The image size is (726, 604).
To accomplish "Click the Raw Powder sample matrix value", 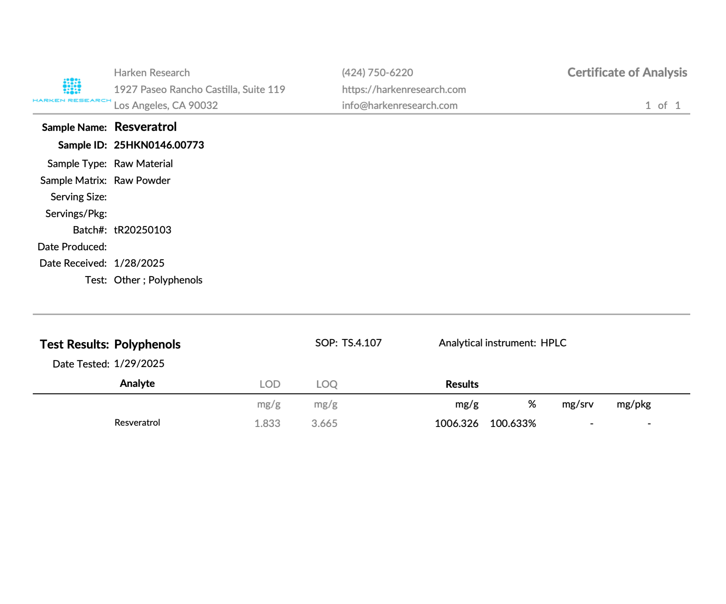I will coord(142,181).
